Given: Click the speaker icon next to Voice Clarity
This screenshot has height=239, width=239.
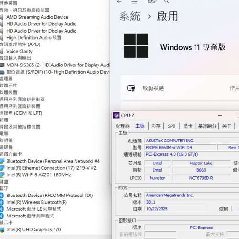Looking at the screenshot, I should pyautogui.click(x=1, y=52).
